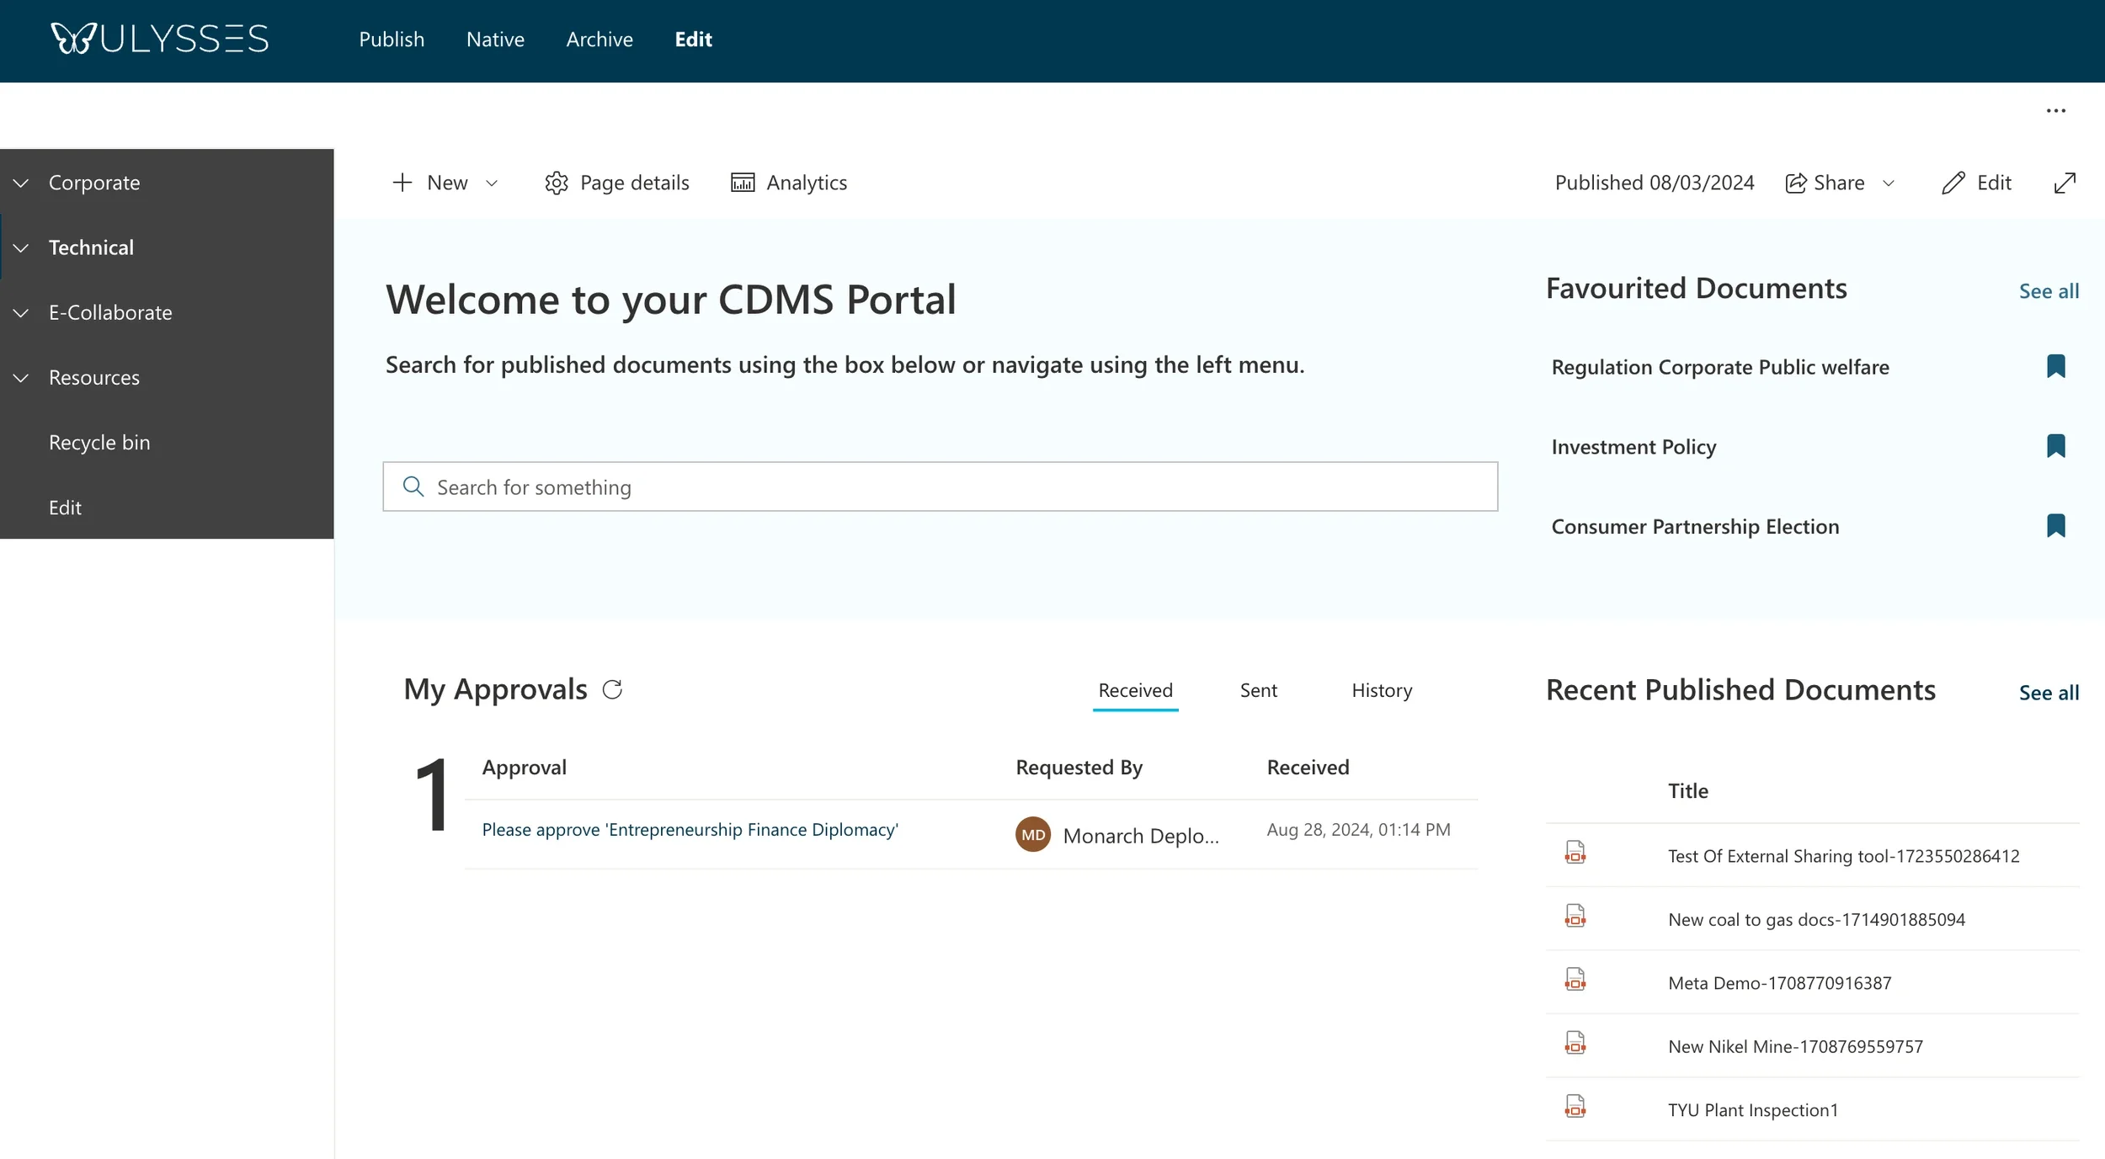This screenshot has height=1159, width=2105.
Task: Open the Share dropdown chevron
Action: [x=1888, y=183]
